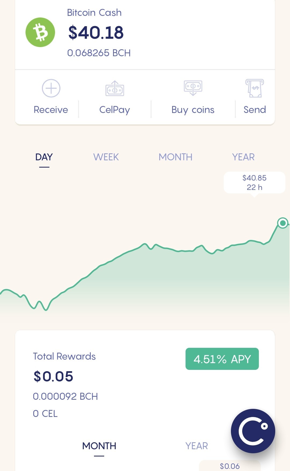Open CelPay via its money icon
Viewport: 290px width, 471px height.
(x=115, y=88)
